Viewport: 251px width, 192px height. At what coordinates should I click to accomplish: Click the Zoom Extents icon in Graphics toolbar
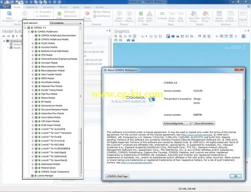pos(134,36)
